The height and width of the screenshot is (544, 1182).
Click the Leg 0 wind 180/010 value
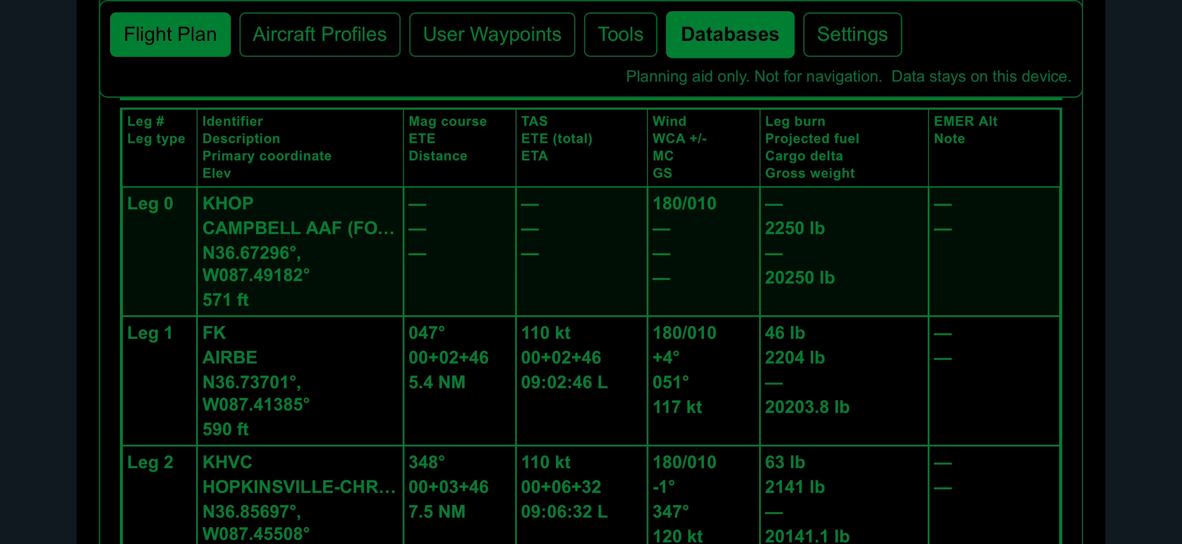(x=684, y=203)
